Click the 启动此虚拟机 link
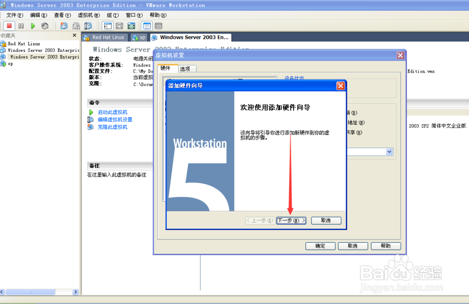469x304 pixels. pyautogui.click(x=113, y=112)
